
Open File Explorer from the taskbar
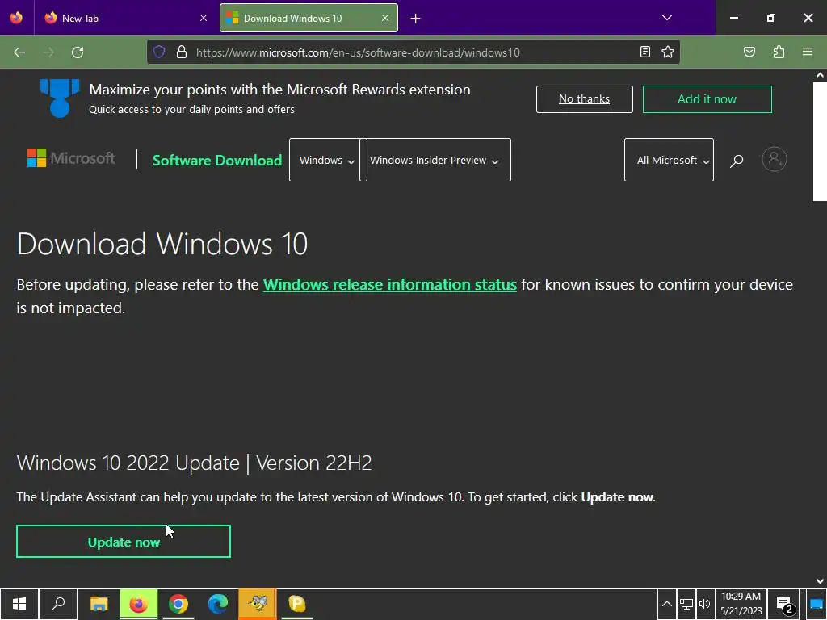coord(99,604)
